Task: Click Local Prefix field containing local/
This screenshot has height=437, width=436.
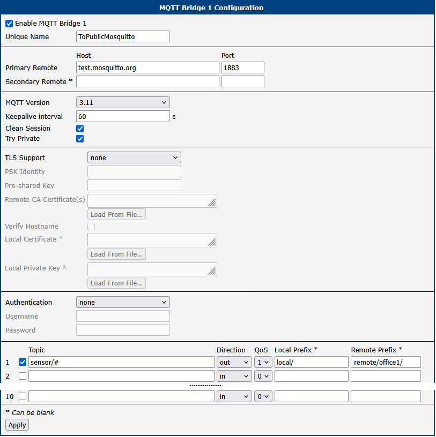Action: tap(312, 363)
